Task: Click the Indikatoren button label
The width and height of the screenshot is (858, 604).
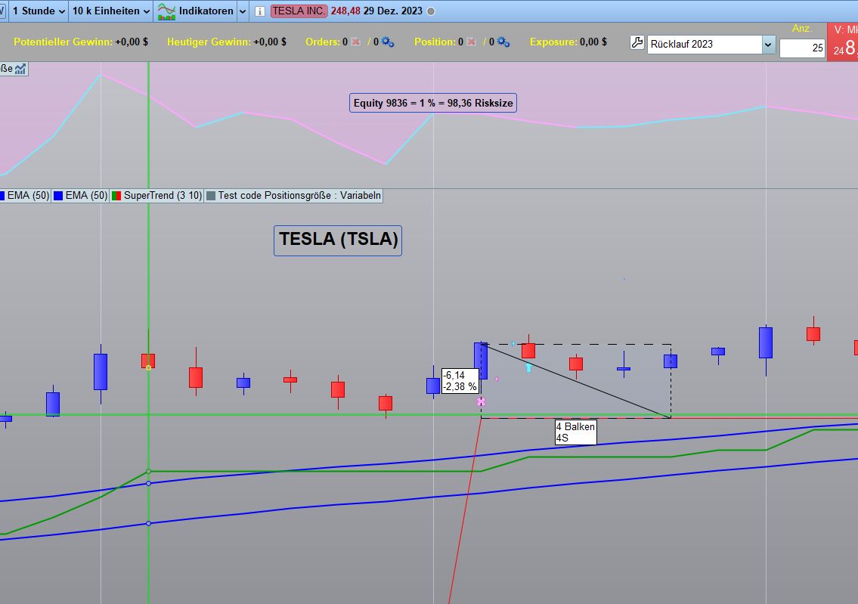Action: (206, 11)
